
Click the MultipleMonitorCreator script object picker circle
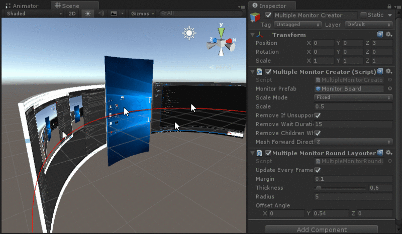[390, 80]
